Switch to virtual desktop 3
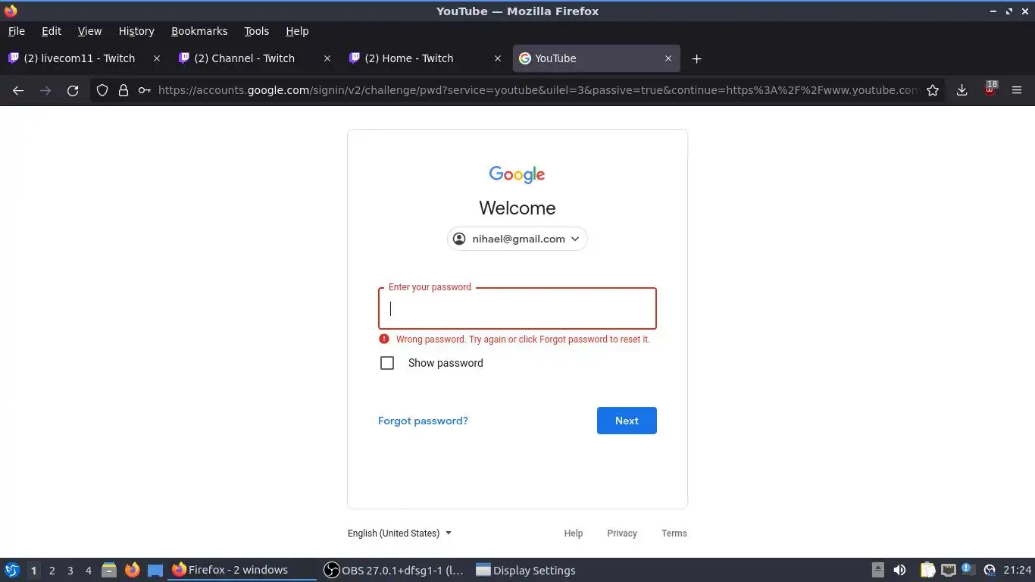The height and width of the screenshot is (582, 1035). point(70,570)
